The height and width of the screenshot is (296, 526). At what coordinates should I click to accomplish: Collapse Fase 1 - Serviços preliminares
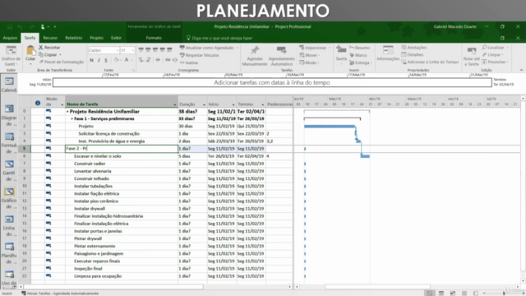[x=72, y=118]
